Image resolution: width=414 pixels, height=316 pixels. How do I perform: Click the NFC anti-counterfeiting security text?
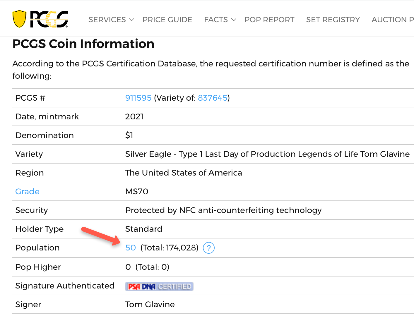pos(223,210)
